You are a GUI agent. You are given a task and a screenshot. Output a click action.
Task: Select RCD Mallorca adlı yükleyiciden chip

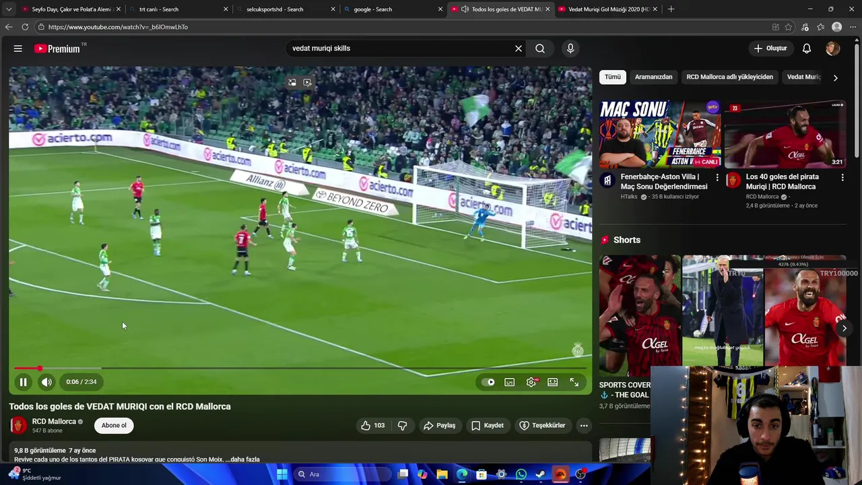(729, 77)
